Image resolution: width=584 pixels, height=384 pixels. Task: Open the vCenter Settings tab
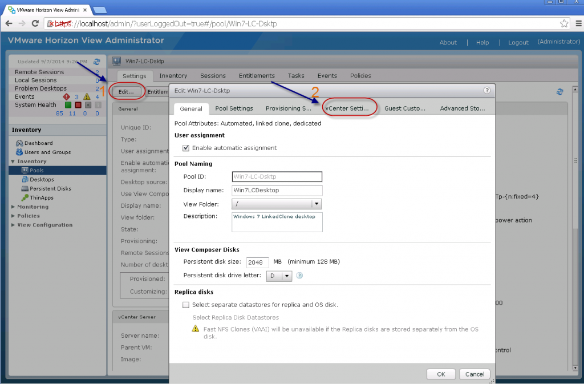347,108
